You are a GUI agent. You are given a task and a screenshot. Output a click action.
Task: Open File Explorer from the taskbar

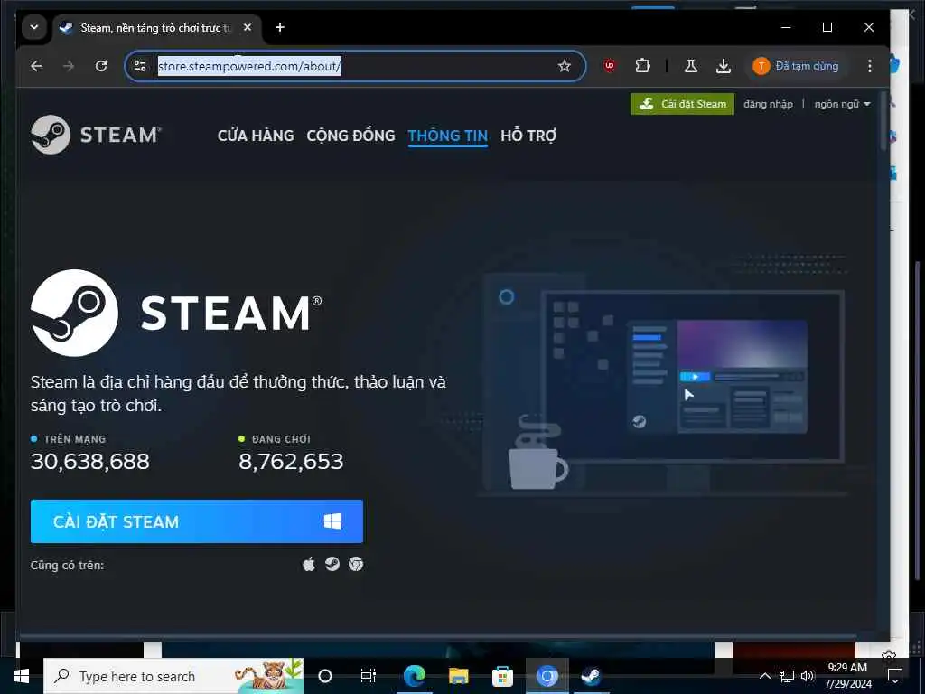(x=458, y=676)
